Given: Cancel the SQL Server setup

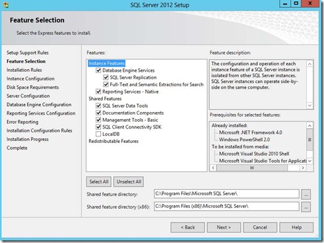Looking at the screenshot, I should click(260, 227).
